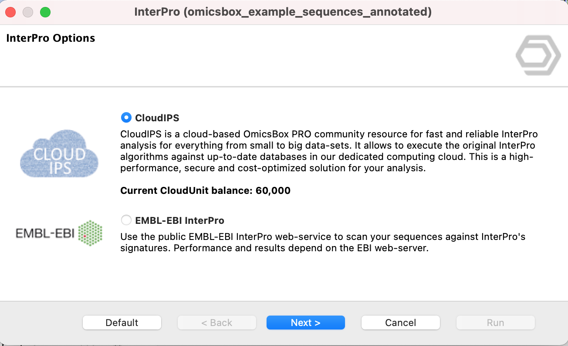Viewport: 568px width, 346px height.
Task: Close the InterPro window
Action: tap(10, 12)
